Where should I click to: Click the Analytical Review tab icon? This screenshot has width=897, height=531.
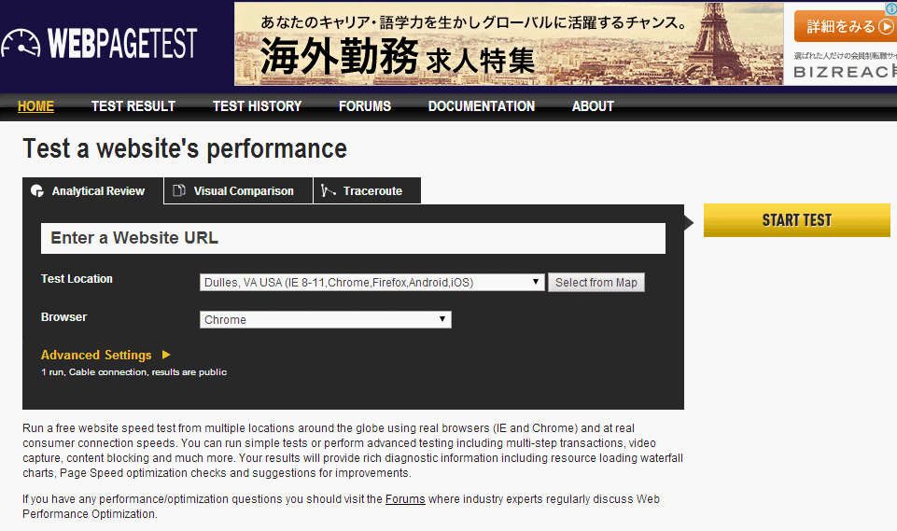pyautogui.click(x=37, y=190)
